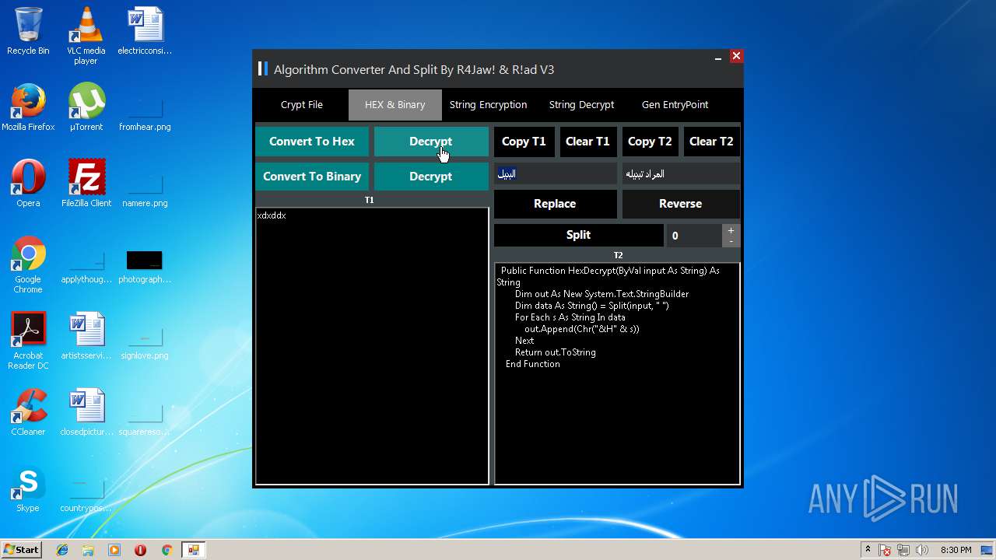
Task: Click the 8:30 PM taskbar clock
Action: (x=956, y=550)
